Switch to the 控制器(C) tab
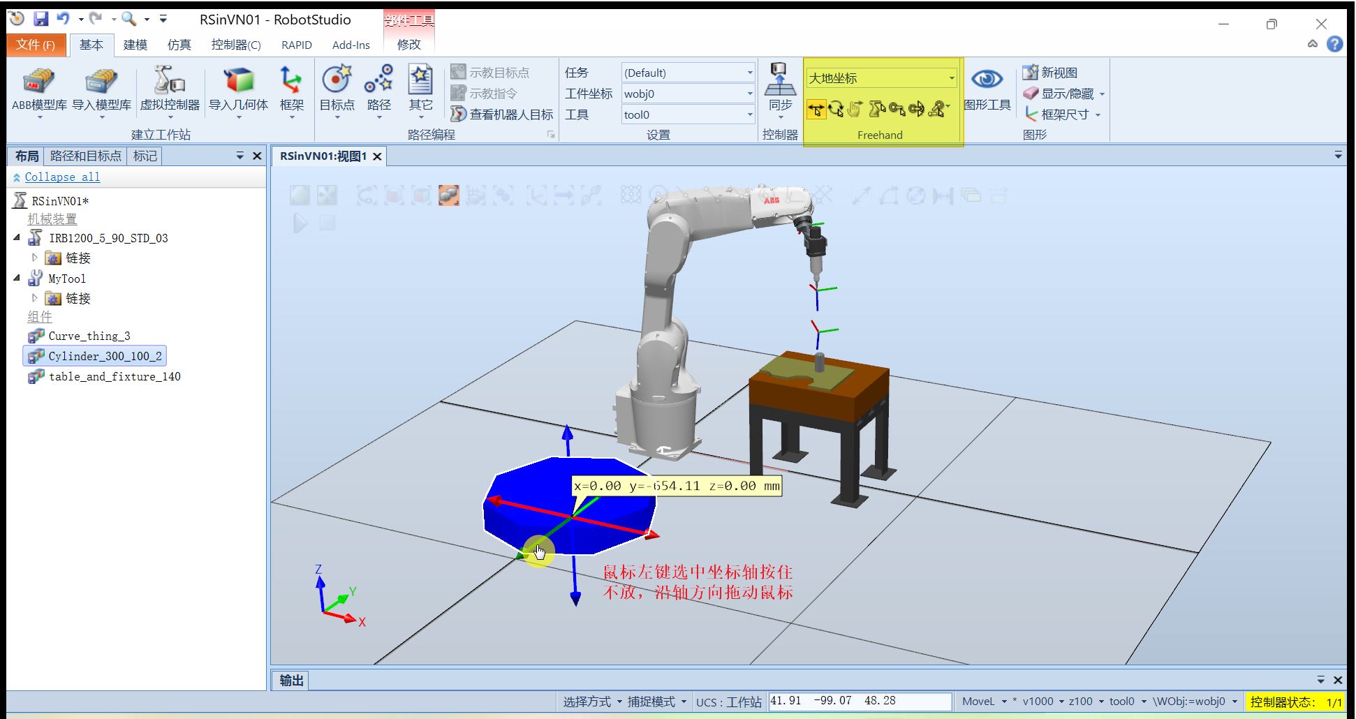The width and height of the screenshot is (1356, 719). click(x=236, y=45)
